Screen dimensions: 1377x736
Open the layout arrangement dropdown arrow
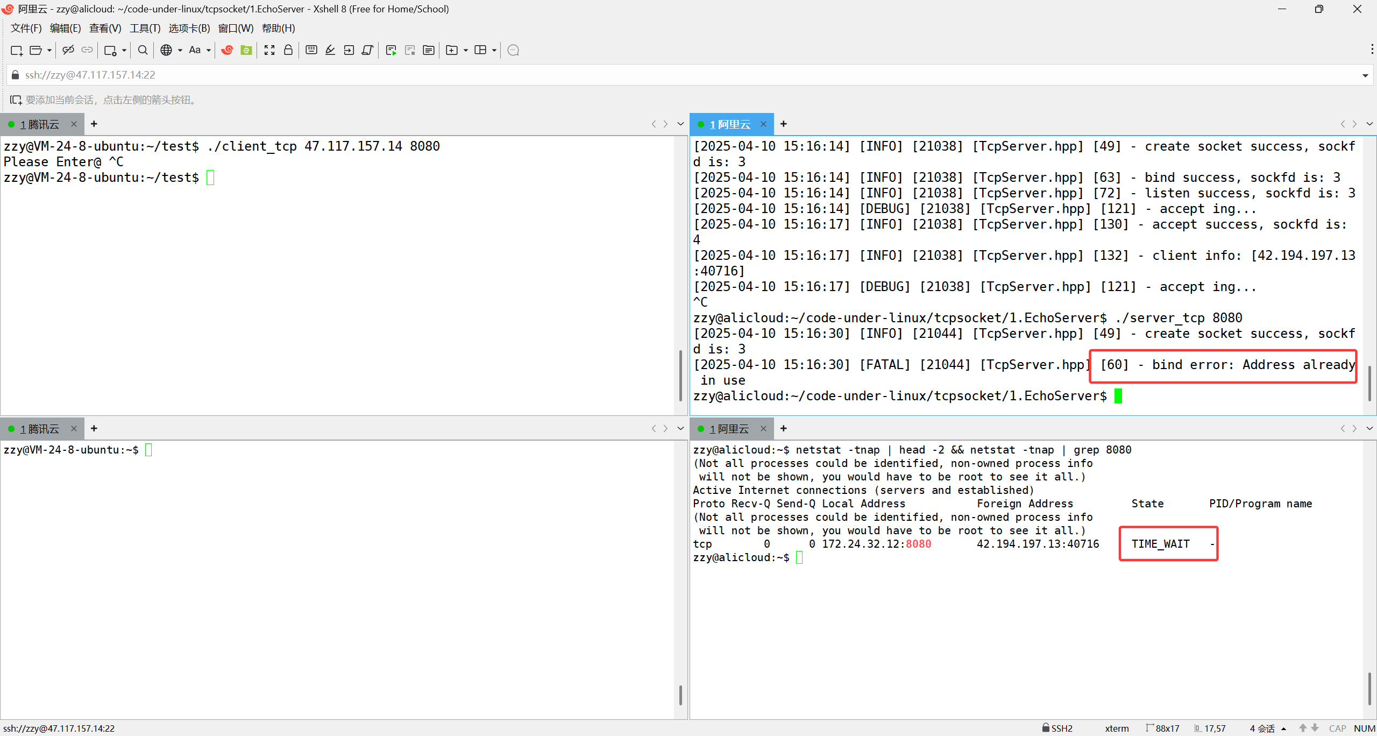(x=494, y=50)
